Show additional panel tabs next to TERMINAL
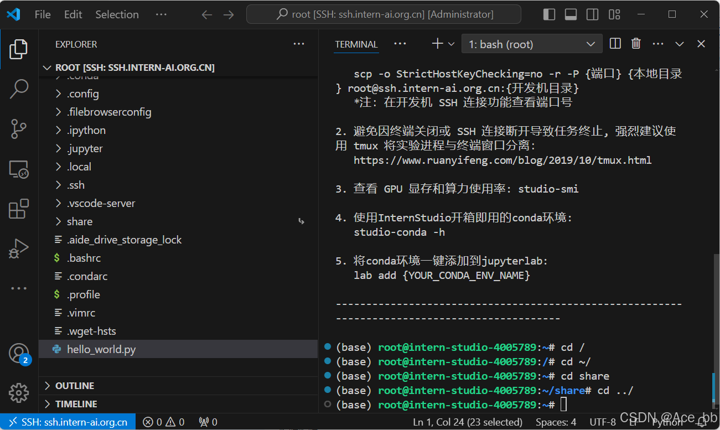The width and height of the screenshot is (720, 430). coord(400,44)
